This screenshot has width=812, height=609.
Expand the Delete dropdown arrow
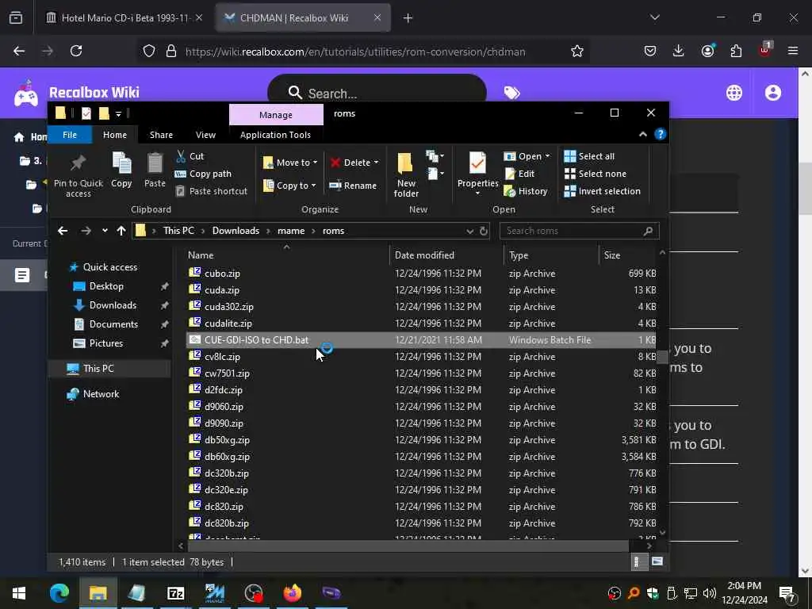point(376,163)
